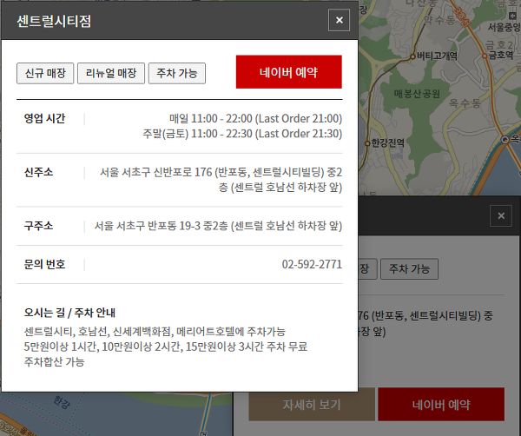Click the 버티고개역 station marker on map
521x436 pixels.
[412, 56]
